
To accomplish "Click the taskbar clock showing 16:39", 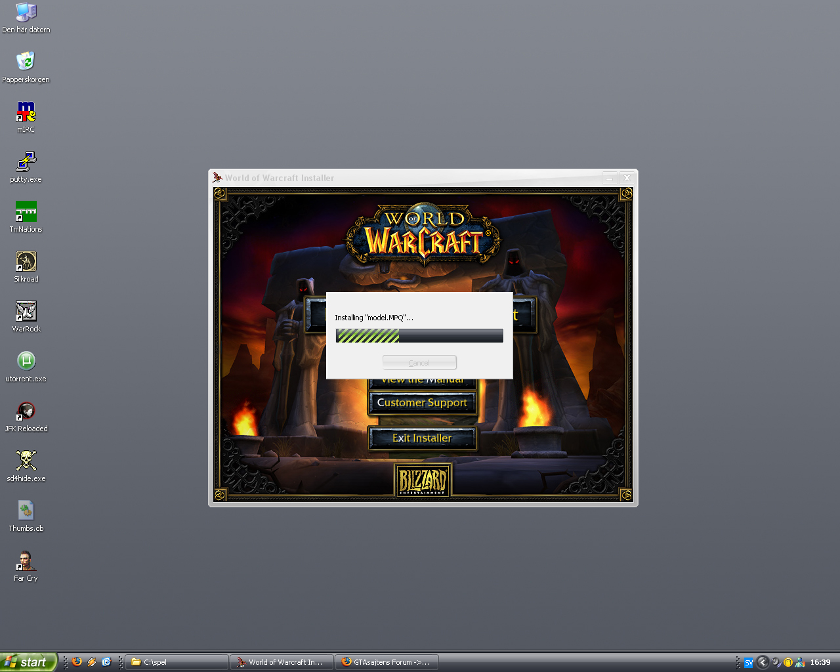I will 820,662.
